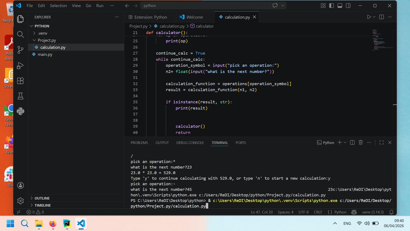The width and height of the screenshot is (410, 231).
Task: Toggle Secondary Side Bar visibility
Action: coord(348,5)
